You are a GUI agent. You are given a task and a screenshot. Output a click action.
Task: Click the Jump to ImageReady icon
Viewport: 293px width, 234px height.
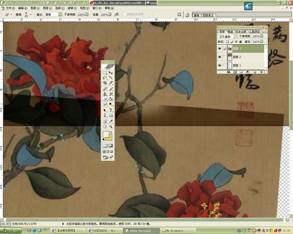pos(108,158)
